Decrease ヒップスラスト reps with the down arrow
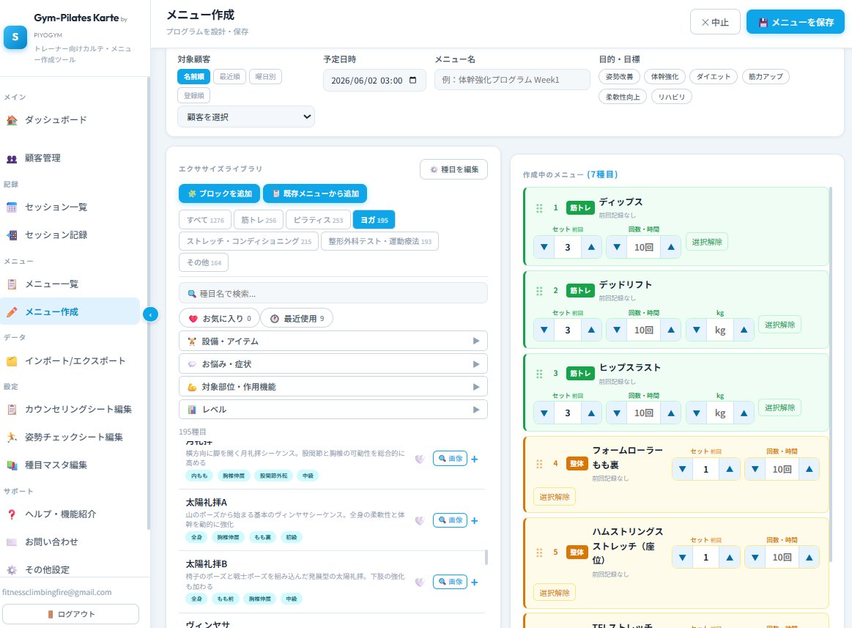Viewport: 852px width, 628px height. [617, 413]
